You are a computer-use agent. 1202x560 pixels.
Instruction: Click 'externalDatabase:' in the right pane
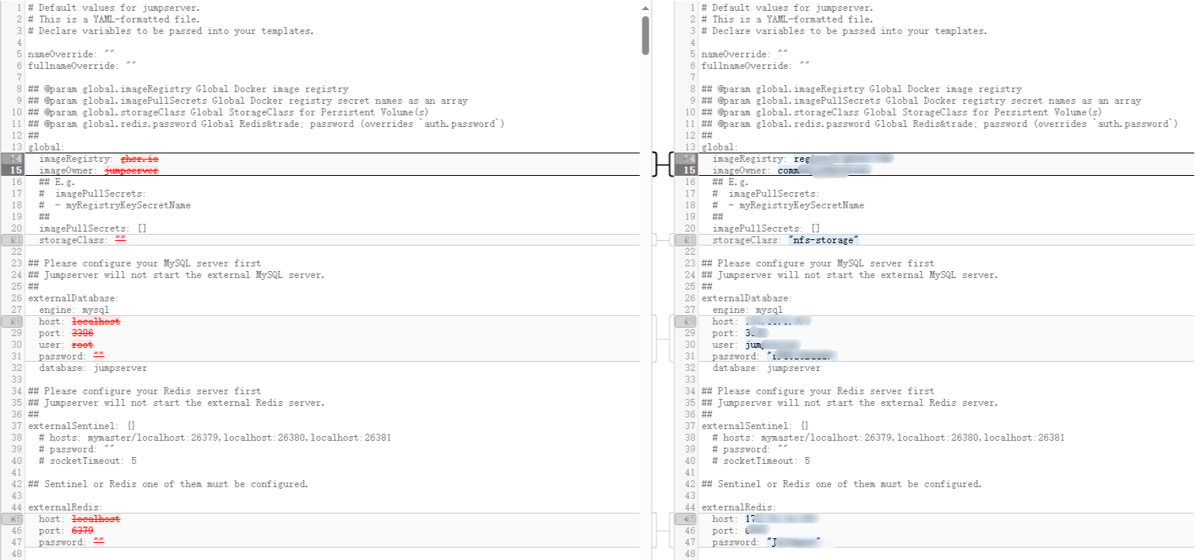pos(747,298)
